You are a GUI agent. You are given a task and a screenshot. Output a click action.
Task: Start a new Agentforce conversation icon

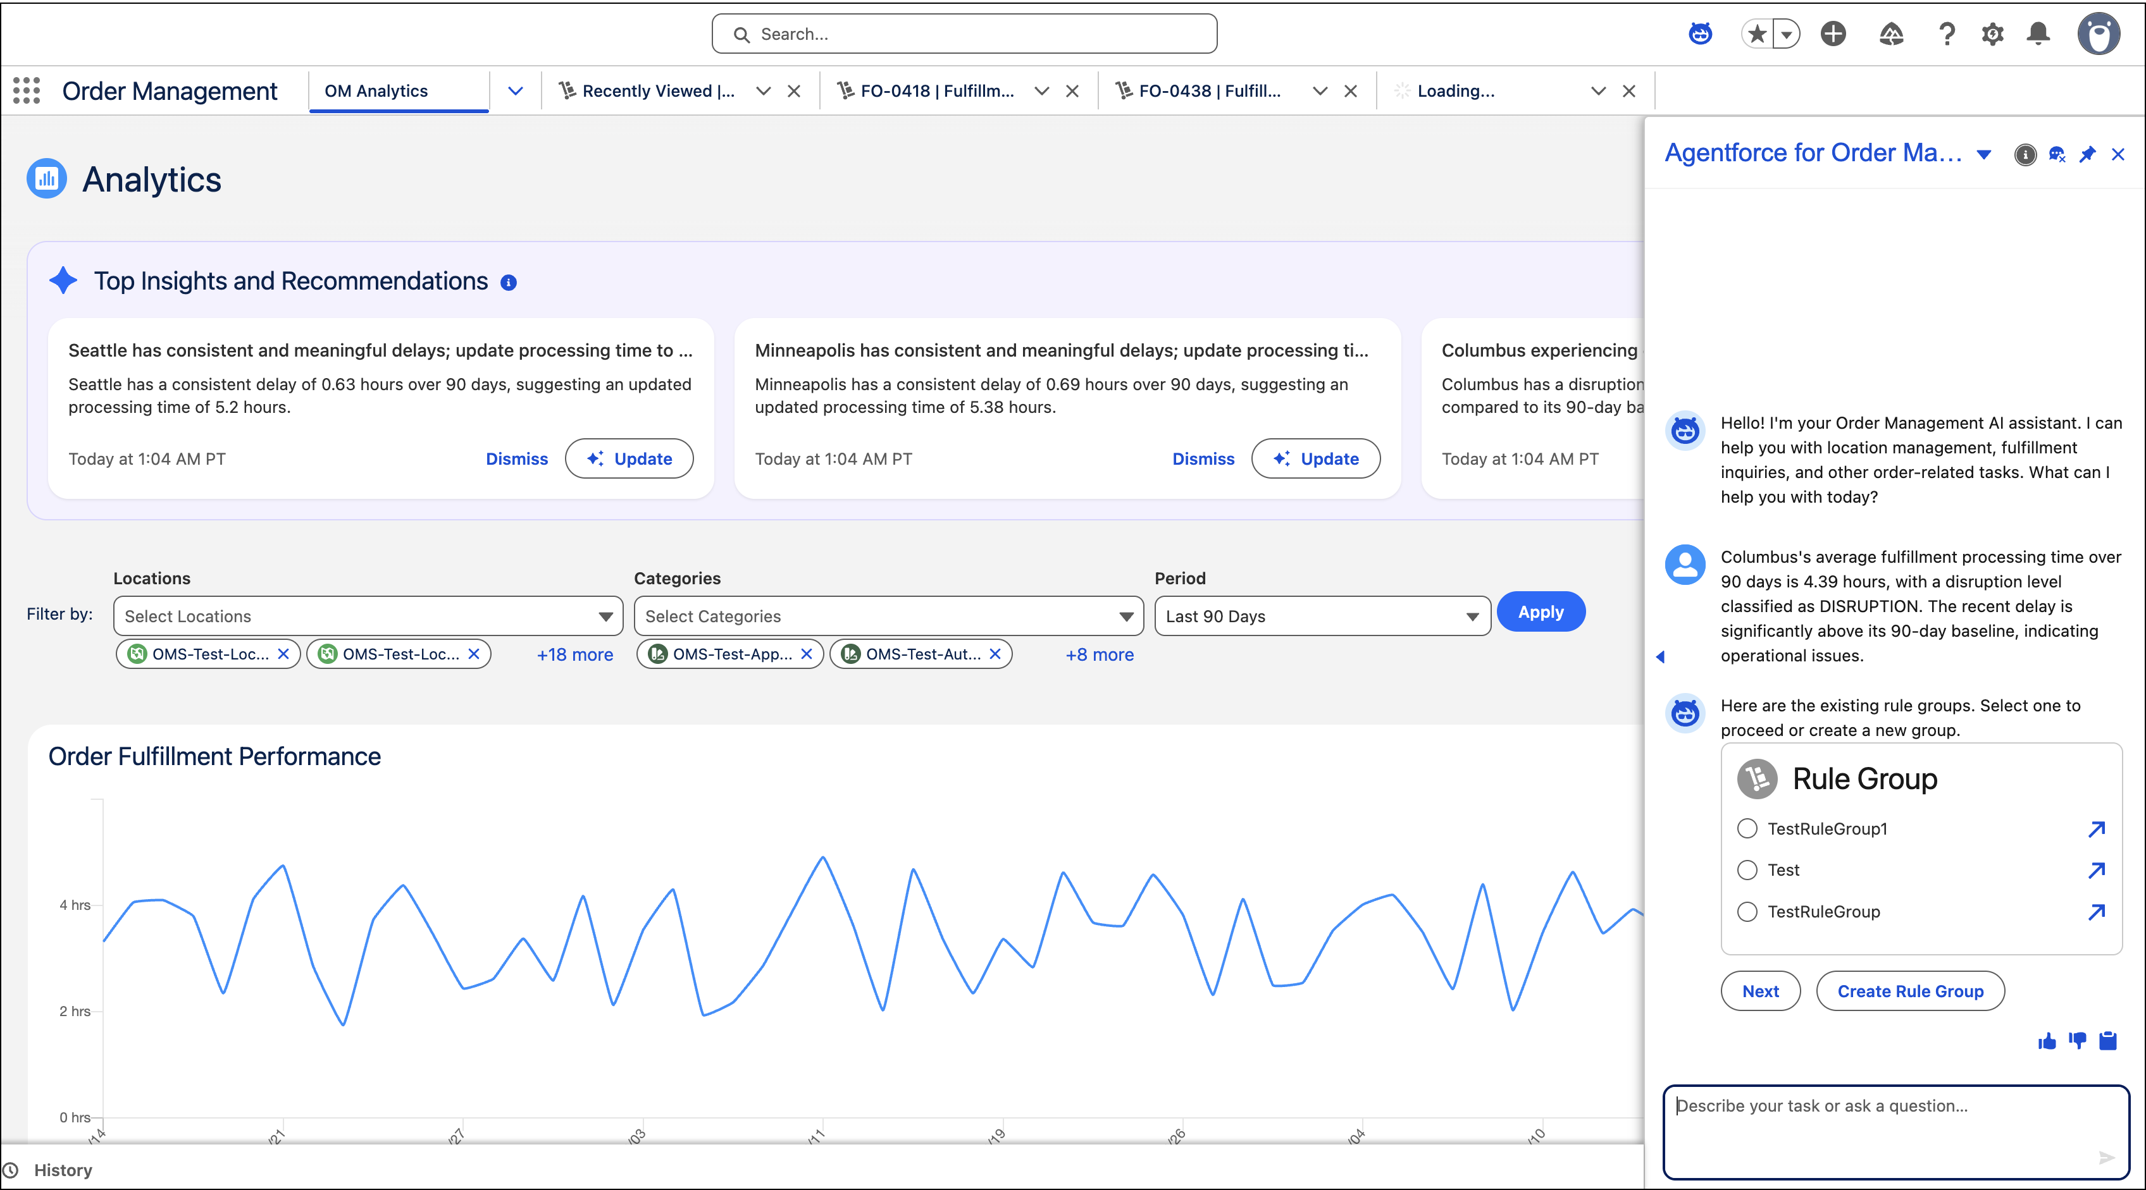[2057, 154]
